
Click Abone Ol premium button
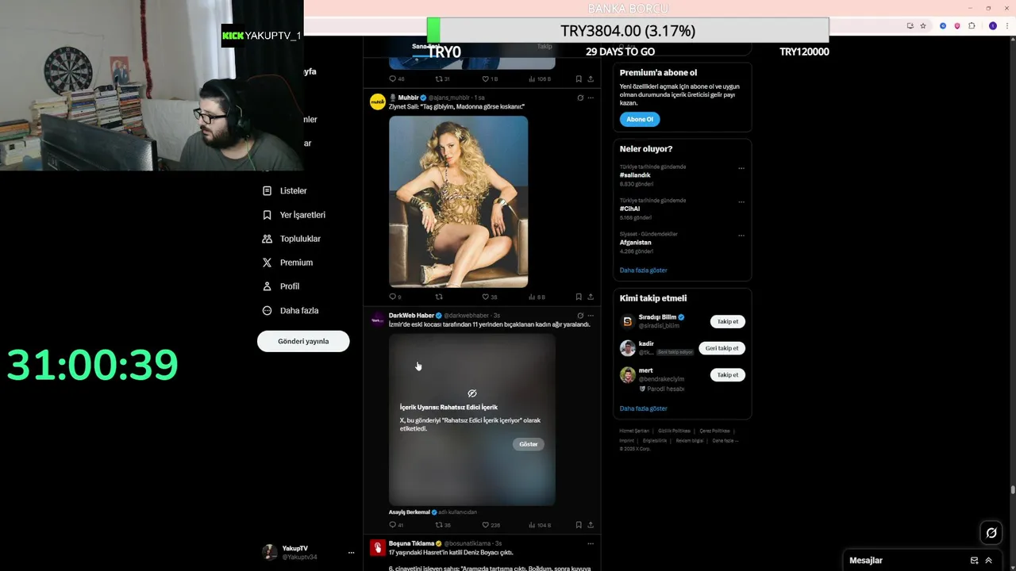pyautogui.click(x=640, y=120)
